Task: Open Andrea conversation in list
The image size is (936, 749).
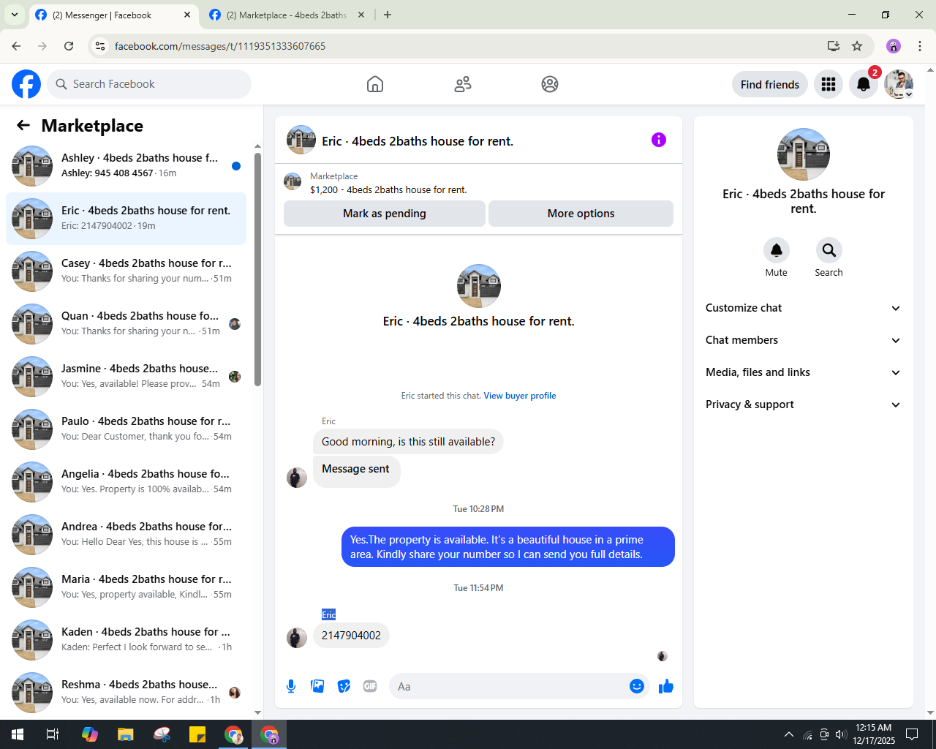Action: [126, 534]
